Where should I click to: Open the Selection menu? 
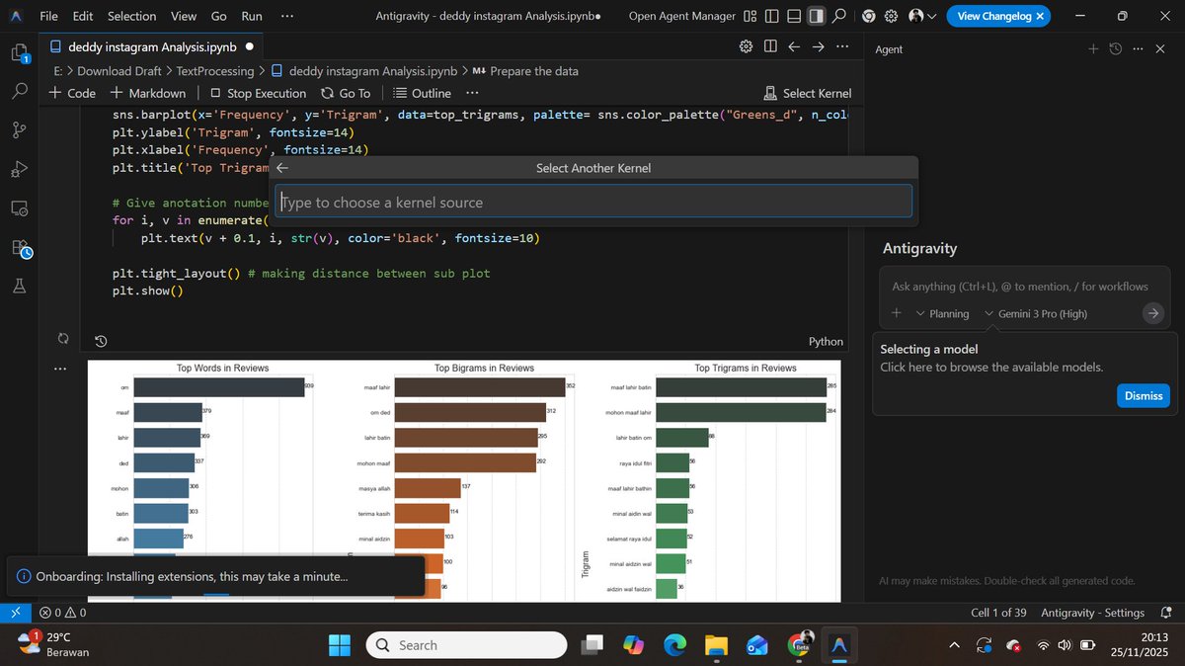[x=131, y=16]
